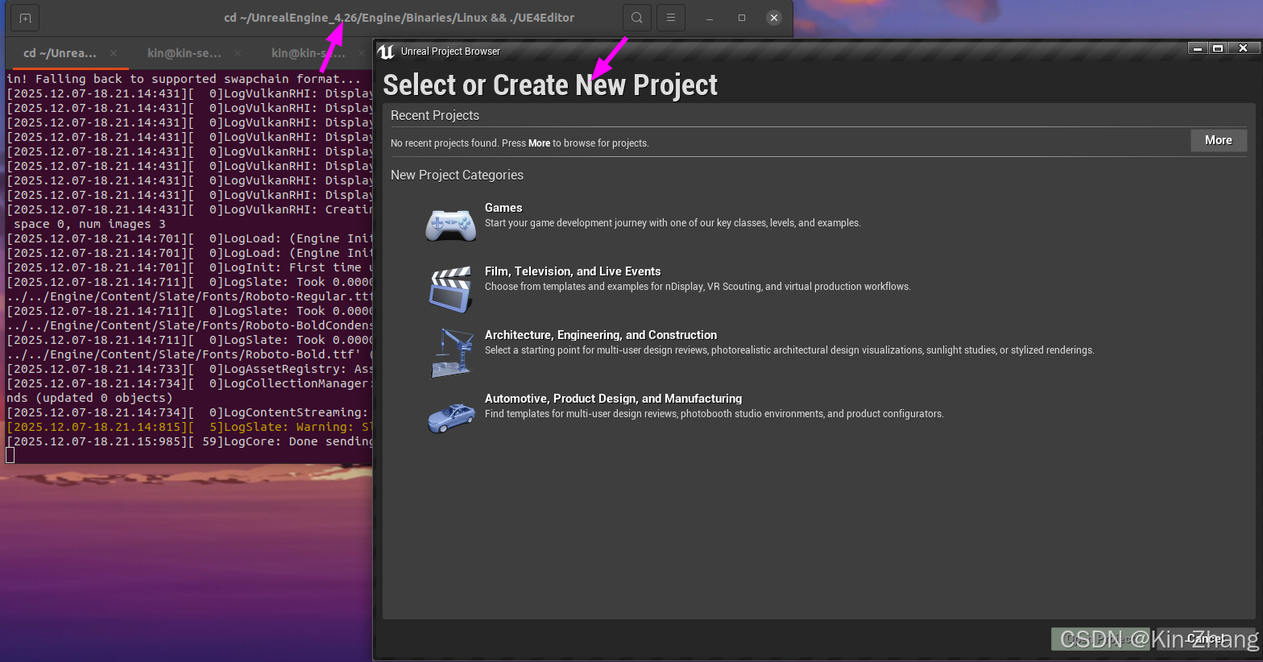Click Unreal logo in Project Browser title bar
The image size is (1263, 662).
click(x=386, y=52)
